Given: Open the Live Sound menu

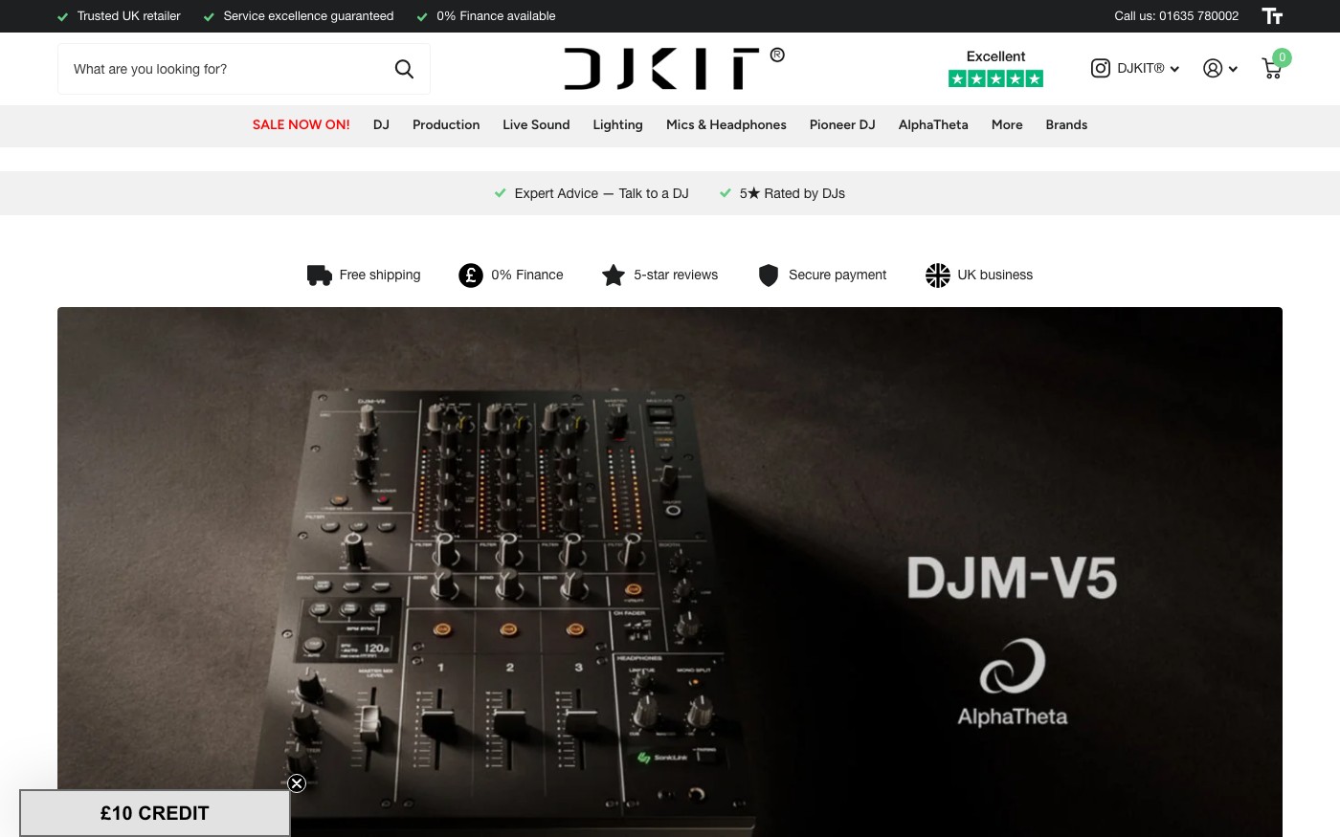Looking at the screenshot, I should pyautogui.click(x=536, y=124).
